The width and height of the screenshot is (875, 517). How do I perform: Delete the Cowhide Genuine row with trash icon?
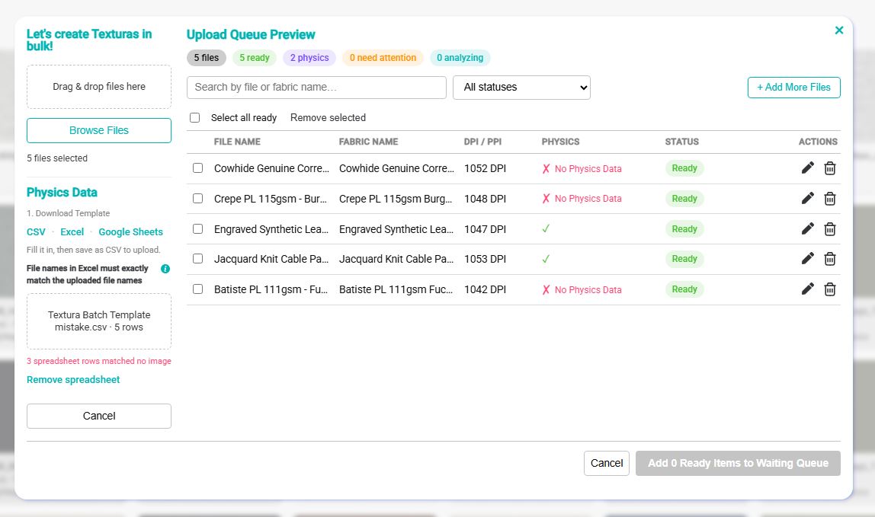tap(830, 168)
